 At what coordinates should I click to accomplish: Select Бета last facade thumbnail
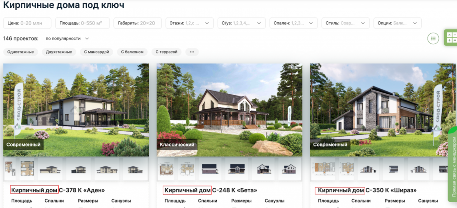290,169
